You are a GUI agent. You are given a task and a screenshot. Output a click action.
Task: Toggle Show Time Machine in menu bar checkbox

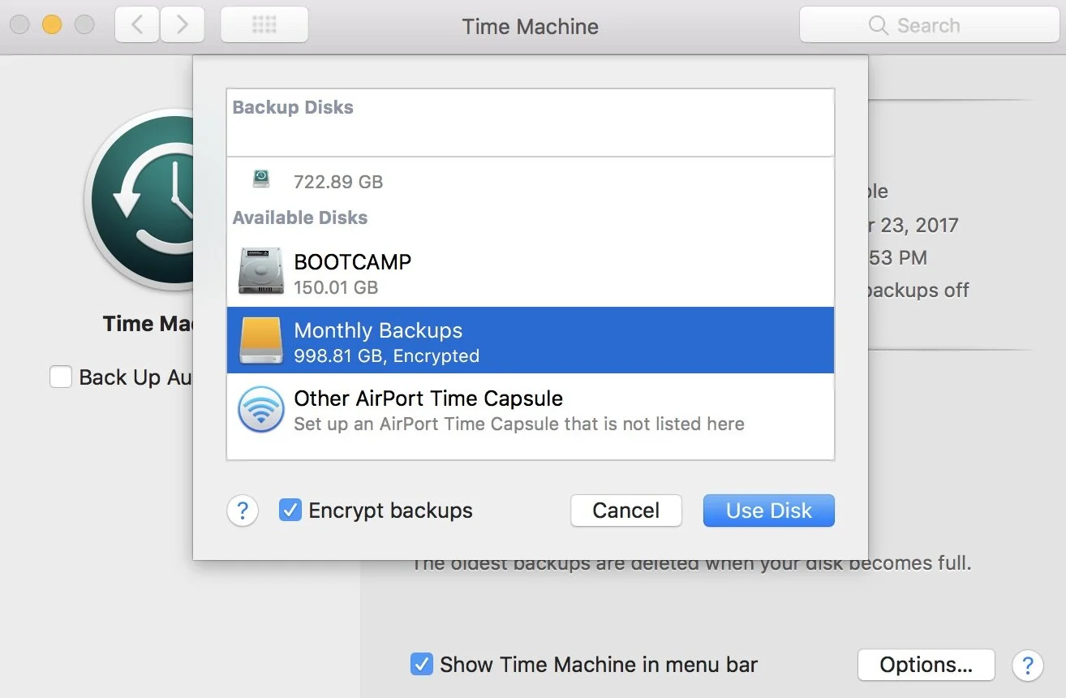coord(421,665)
